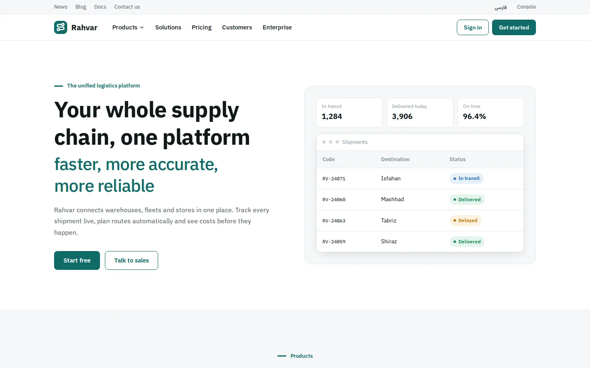The image size is (590, 368).
Task: Open the Console link
Action: tap(526, 7)
